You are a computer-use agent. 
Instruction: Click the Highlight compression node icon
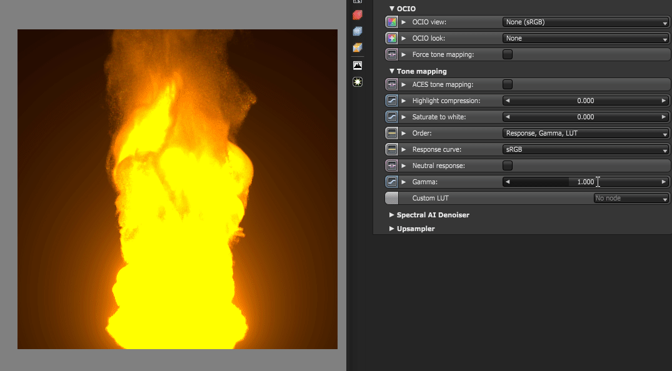pos(392,101)
